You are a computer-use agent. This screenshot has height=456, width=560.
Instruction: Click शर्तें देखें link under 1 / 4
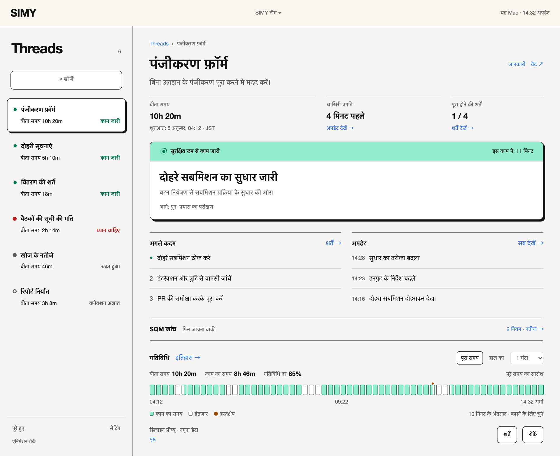tap(462, 128)
